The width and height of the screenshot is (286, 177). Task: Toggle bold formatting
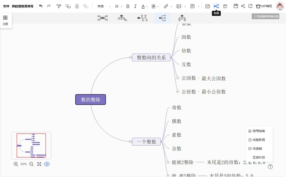128,6
